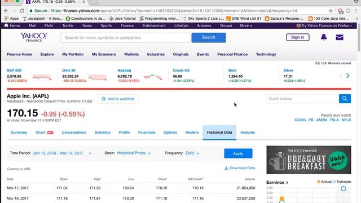Open the Conversations tab
The height and width of the screenshot is (203, 361).
coord(74,133)
